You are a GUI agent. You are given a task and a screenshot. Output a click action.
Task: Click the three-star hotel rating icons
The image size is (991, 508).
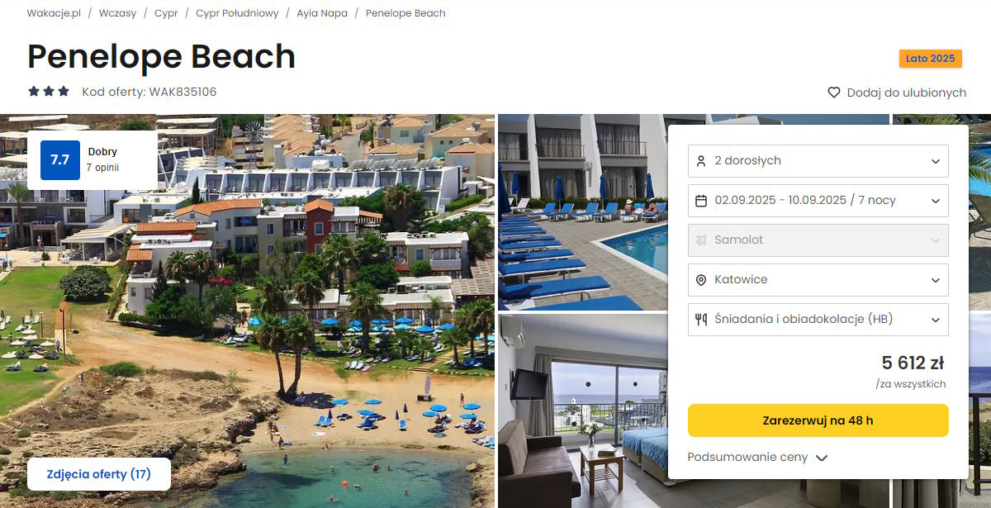(x=49, y=92)
